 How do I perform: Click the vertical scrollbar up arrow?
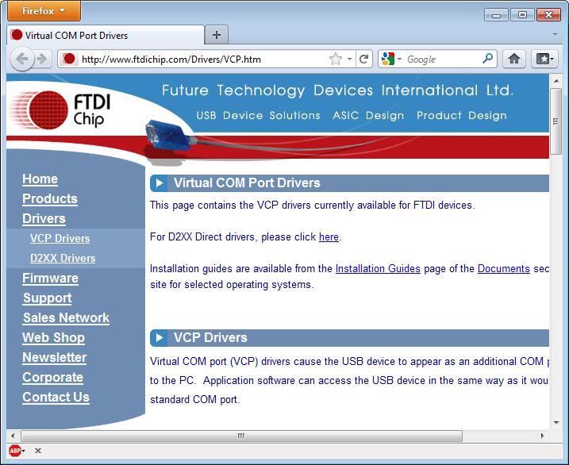pyautogui.click(x=556, y=81)
